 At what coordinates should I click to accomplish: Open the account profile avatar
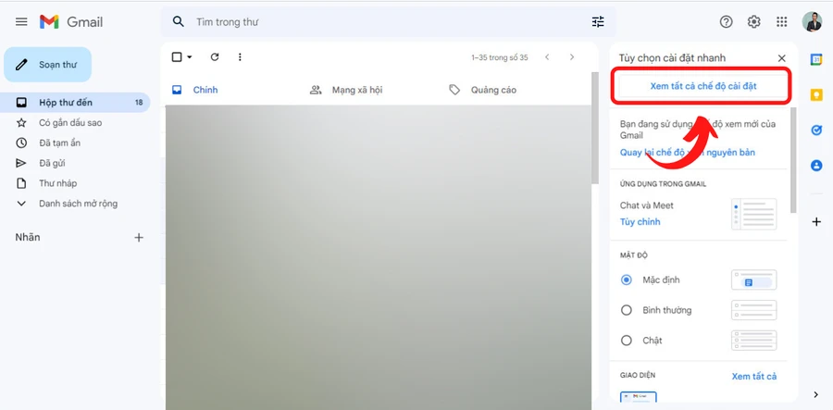point(812,22)
